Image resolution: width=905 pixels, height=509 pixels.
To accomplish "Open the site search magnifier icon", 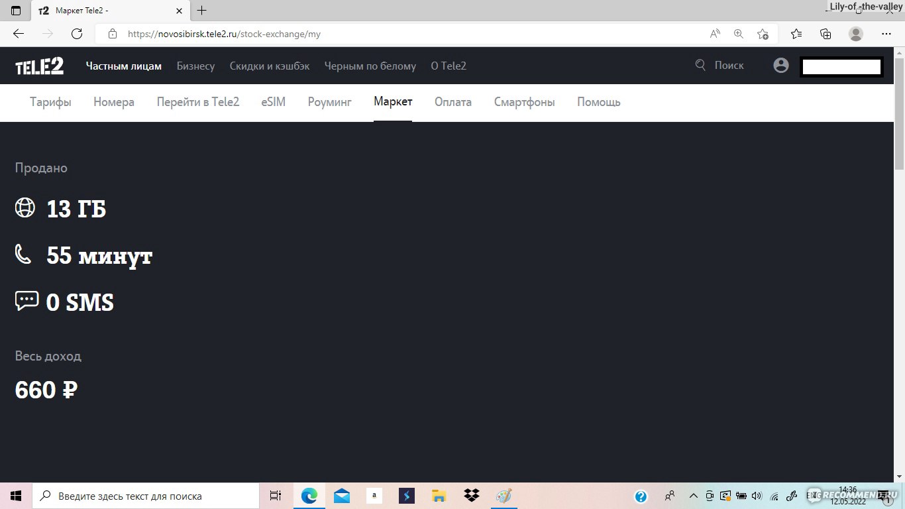I will pos(700,65).
